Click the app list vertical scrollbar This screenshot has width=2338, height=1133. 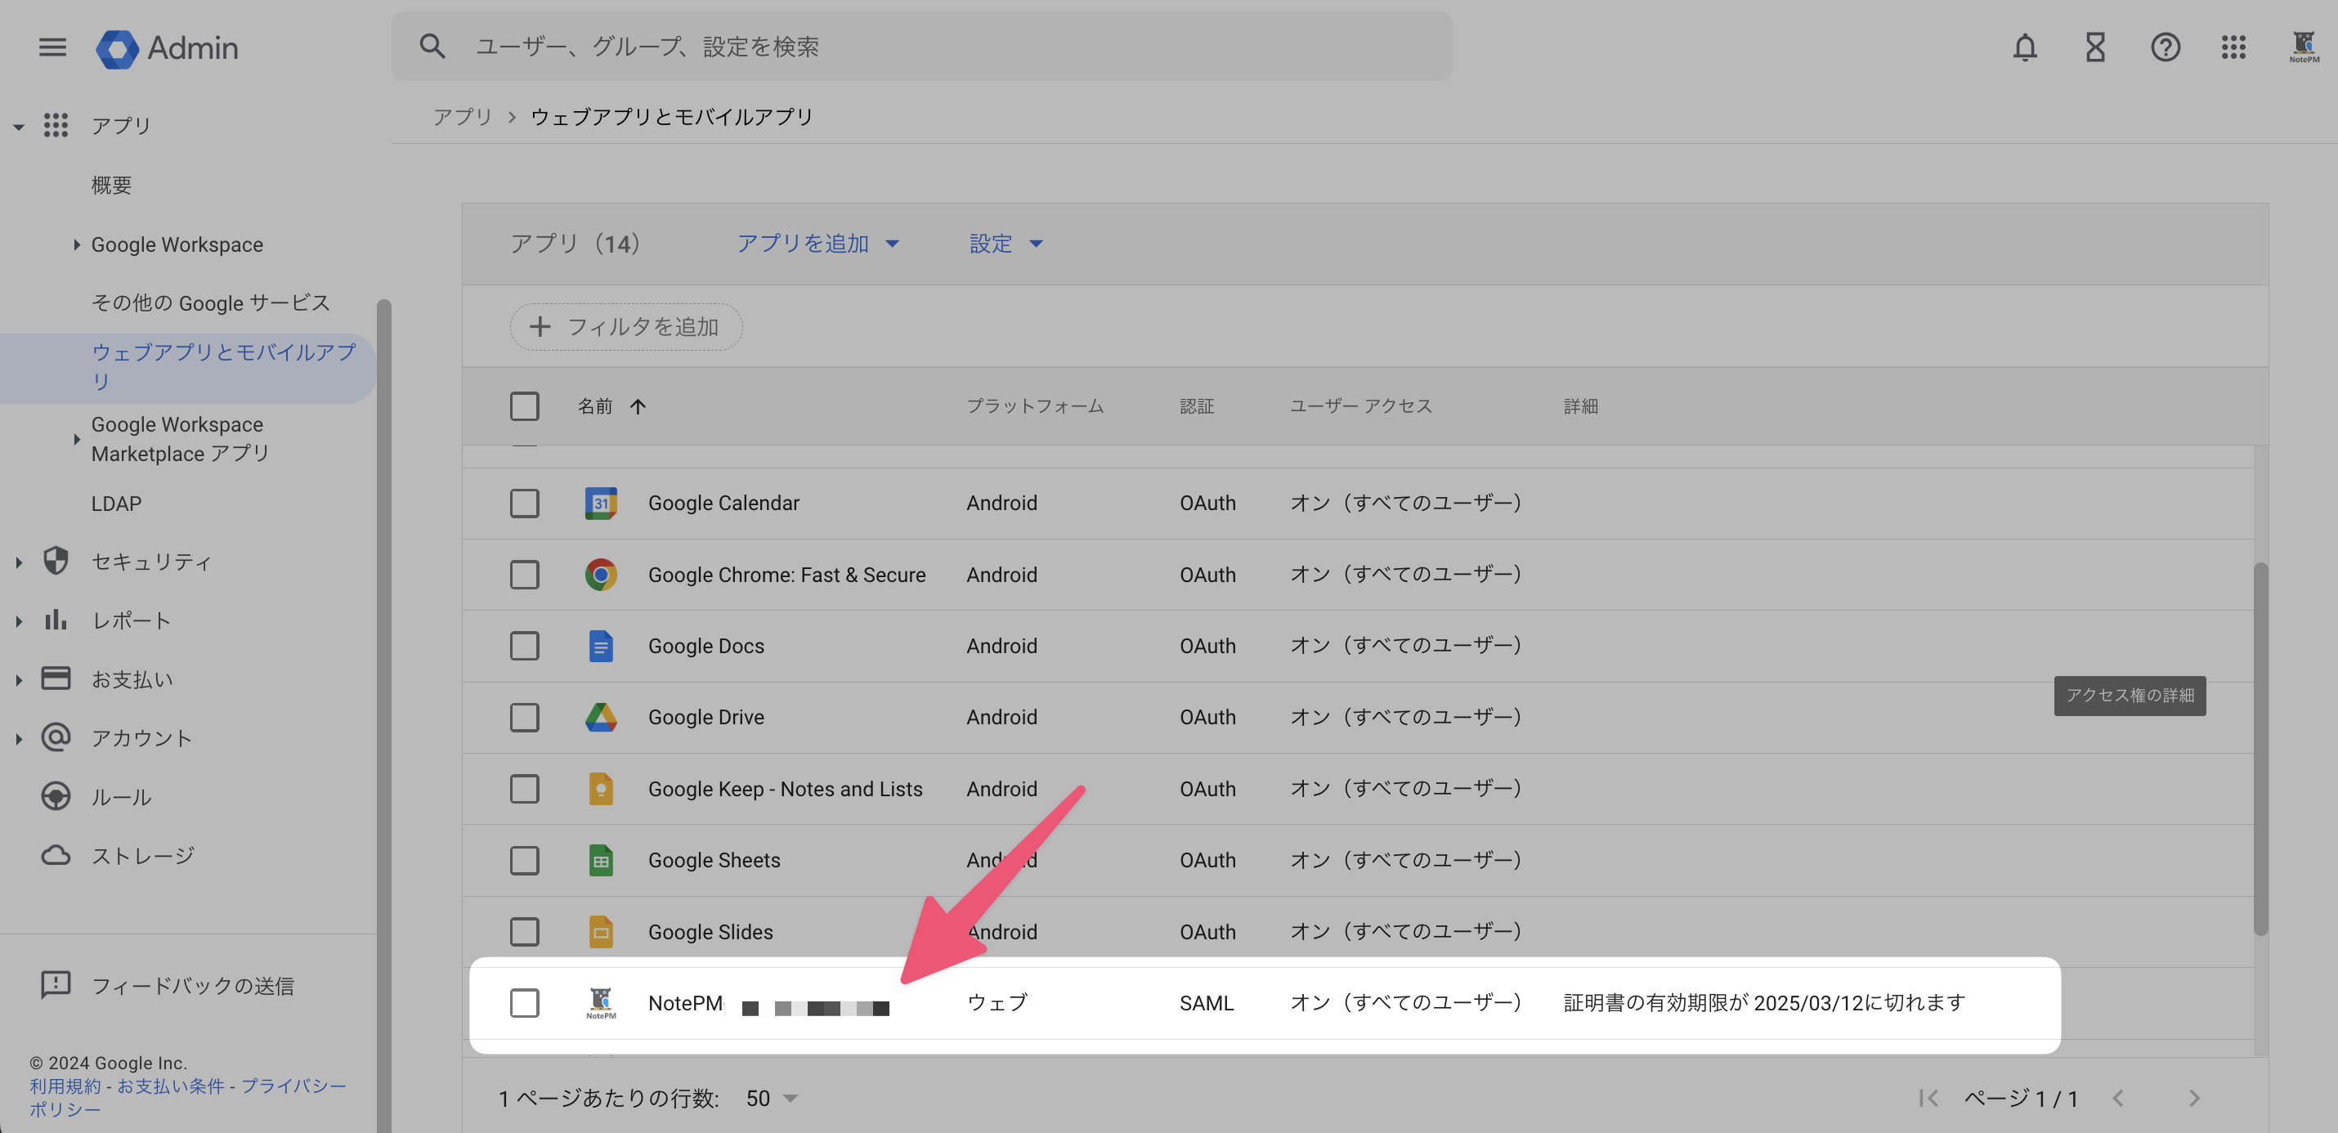(2260, 749)
